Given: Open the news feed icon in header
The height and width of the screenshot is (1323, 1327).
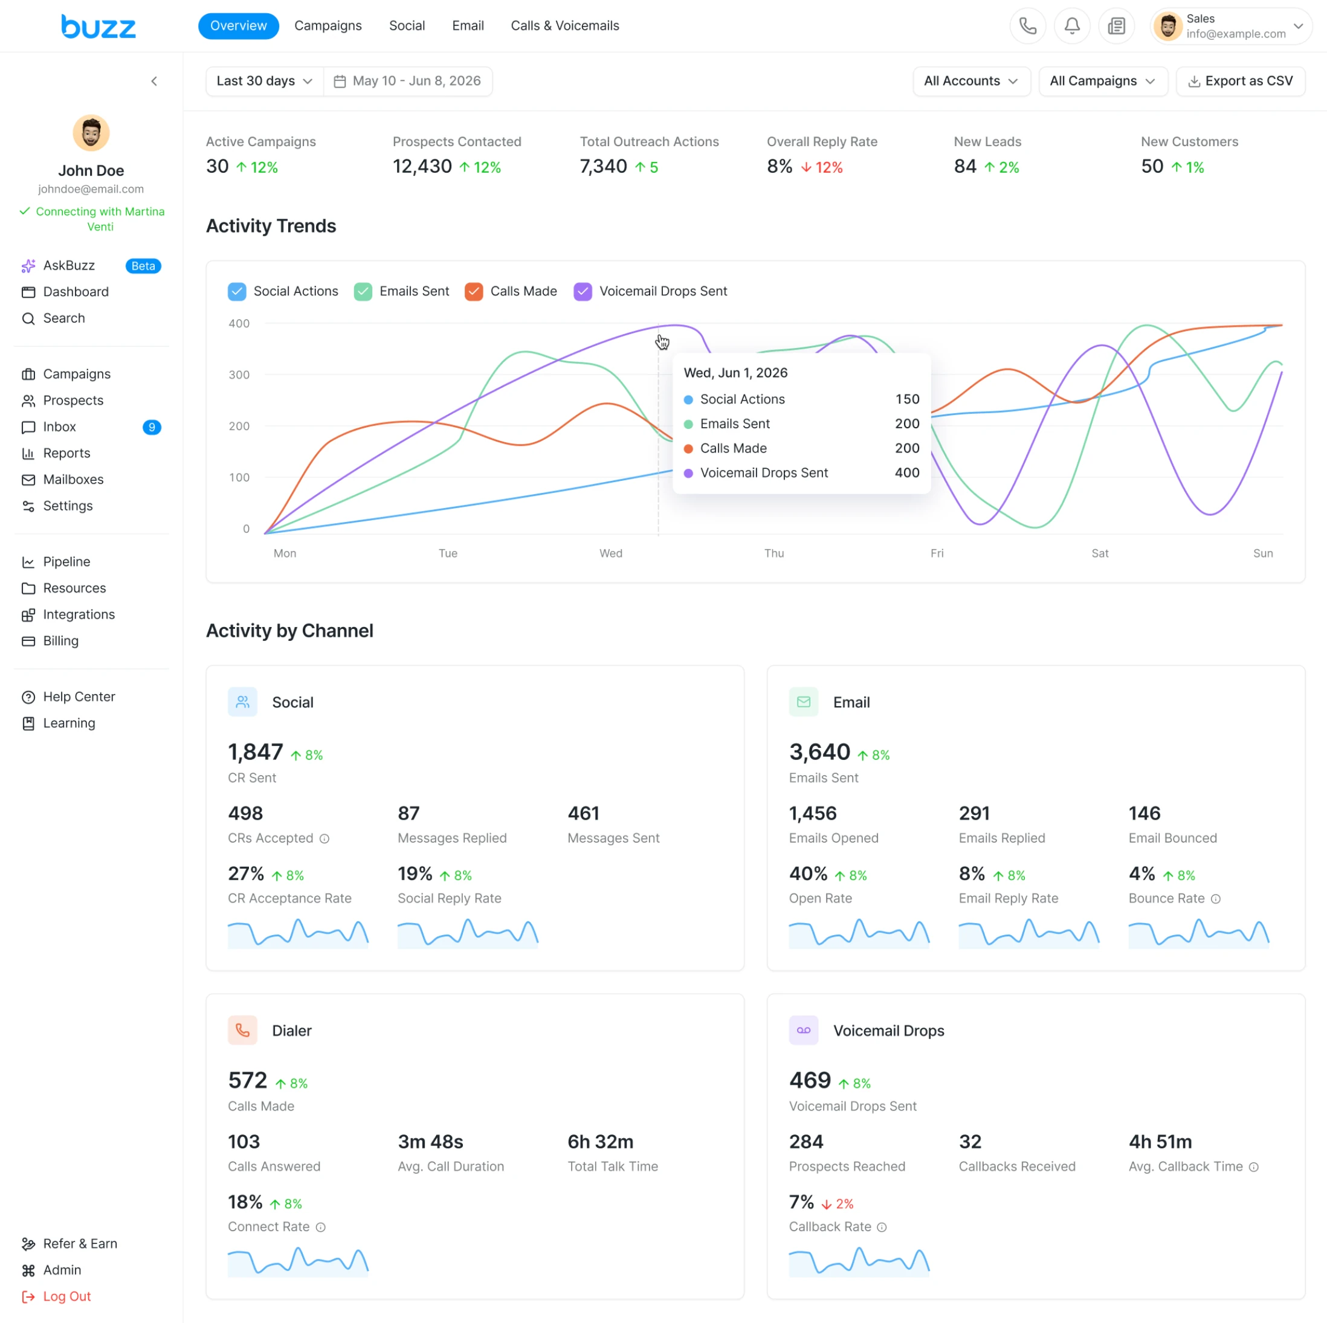Looking at the screenshot, I should click(x=1117, y=26).
